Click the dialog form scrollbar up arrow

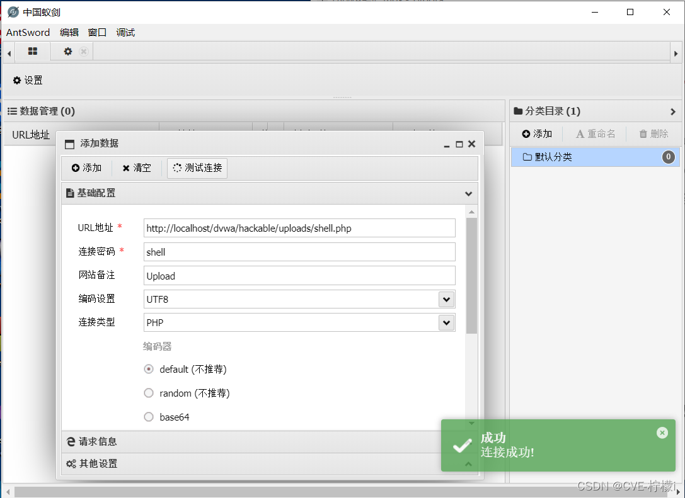471,212
